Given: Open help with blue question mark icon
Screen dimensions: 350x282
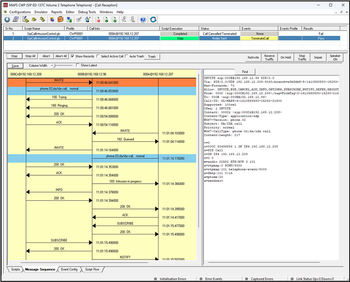Looking at the screenshot, I should [143, 20].
